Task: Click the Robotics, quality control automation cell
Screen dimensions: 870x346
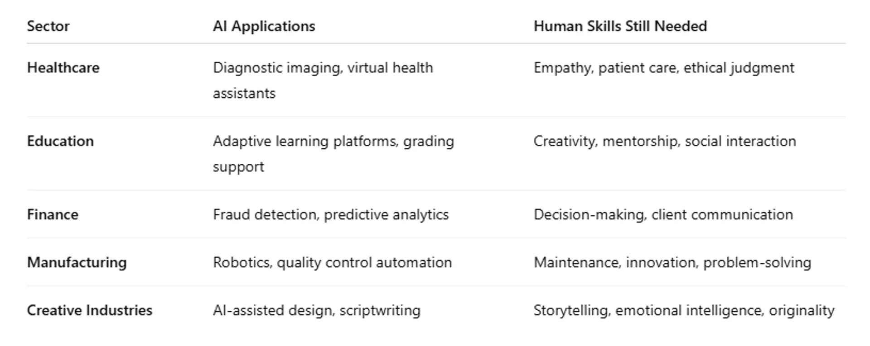Action: point(332,262)
